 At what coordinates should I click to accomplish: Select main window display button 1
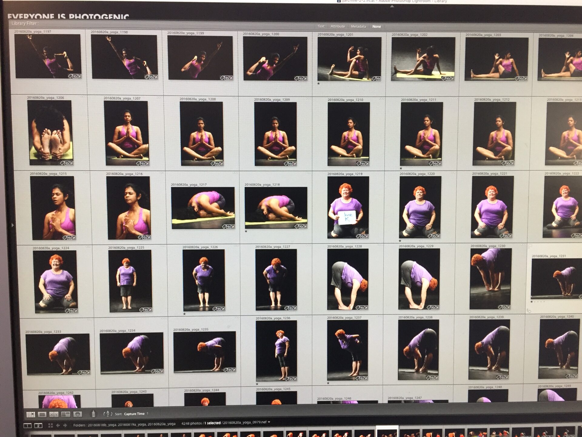pyautogui.click(x=27, y=426)
